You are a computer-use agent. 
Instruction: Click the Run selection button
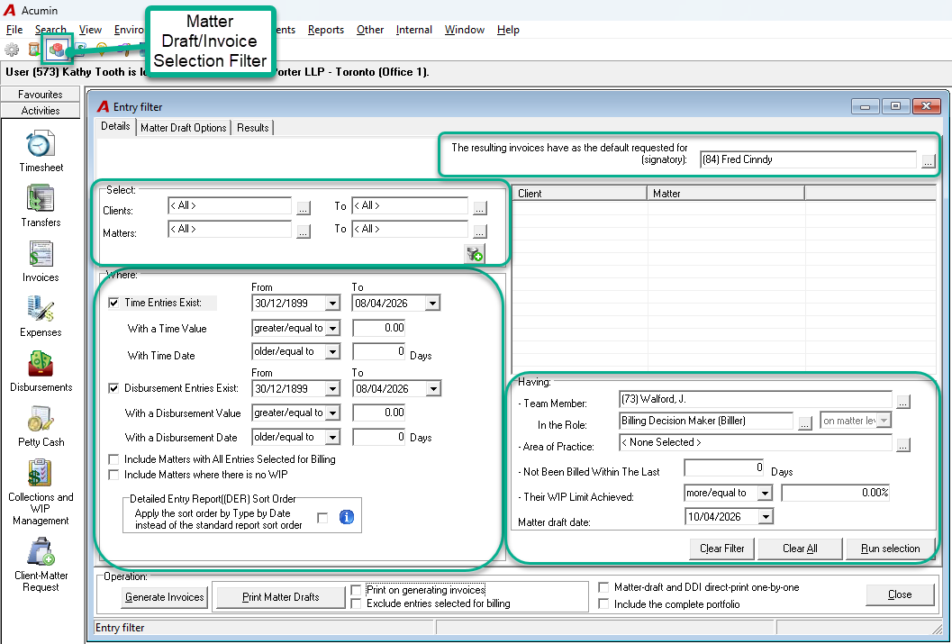890,549
